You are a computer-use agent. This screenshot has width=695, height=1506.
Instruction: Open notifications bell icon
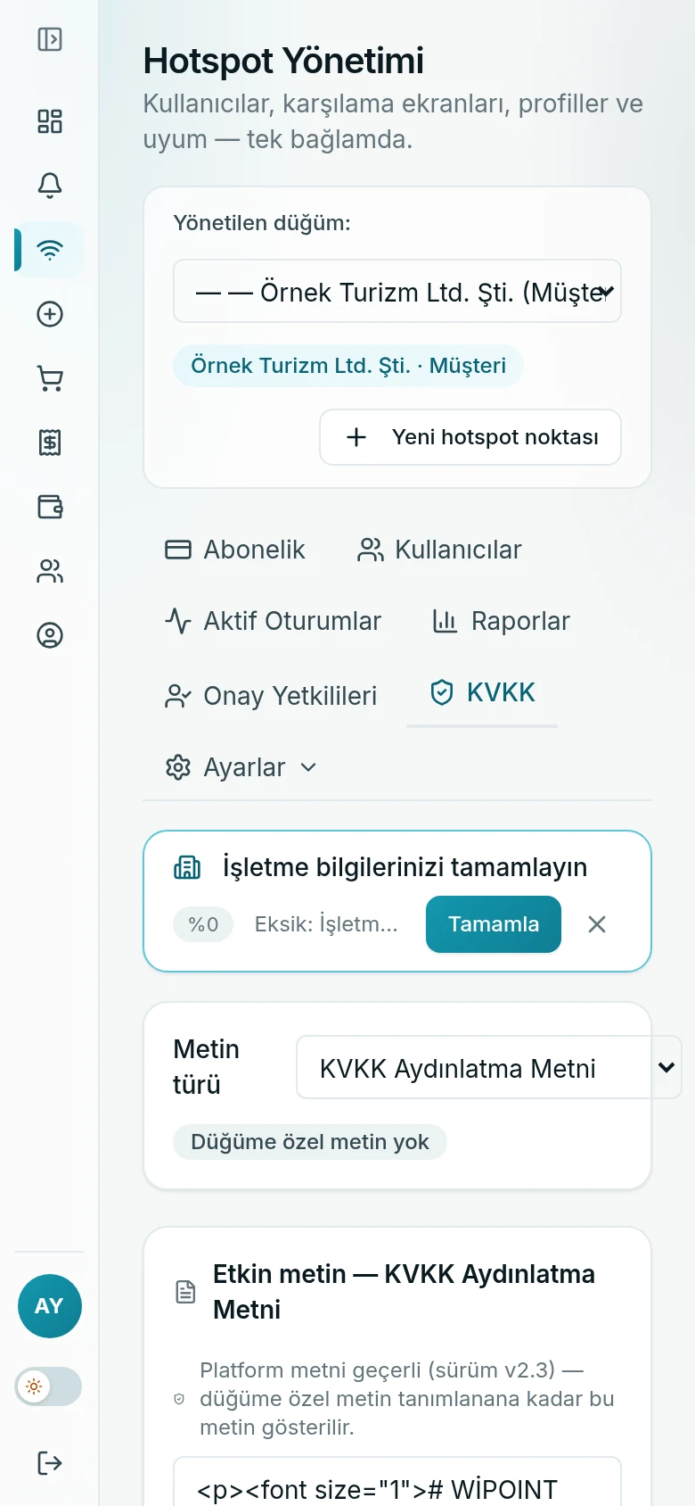[x=50, y=186]
